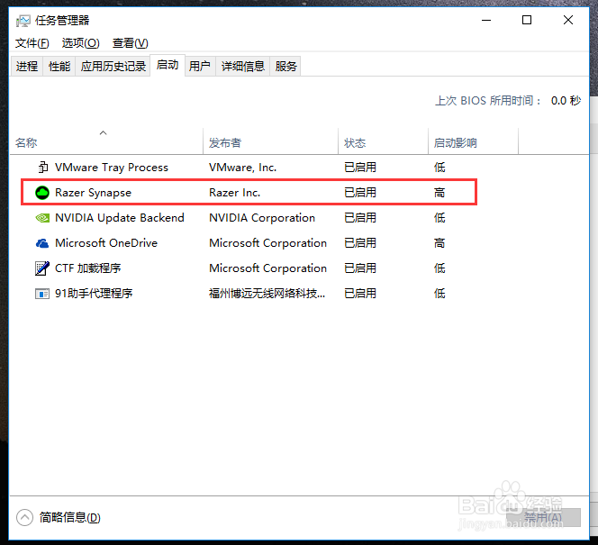This screenshot has height=545, width=598.
Task: Select the Razer Synapse row name
Action: click(x=93, y=193)
